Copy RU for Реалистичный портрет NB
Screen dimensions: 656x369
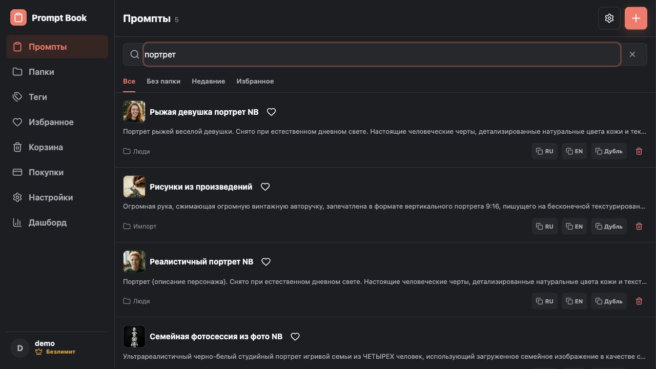pos(544,301)
